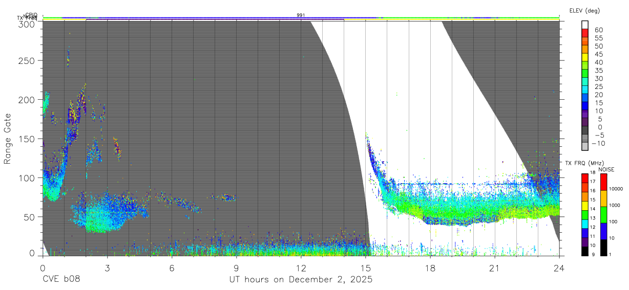Click the "3" tick on the UT axis

tap(107, 268)
